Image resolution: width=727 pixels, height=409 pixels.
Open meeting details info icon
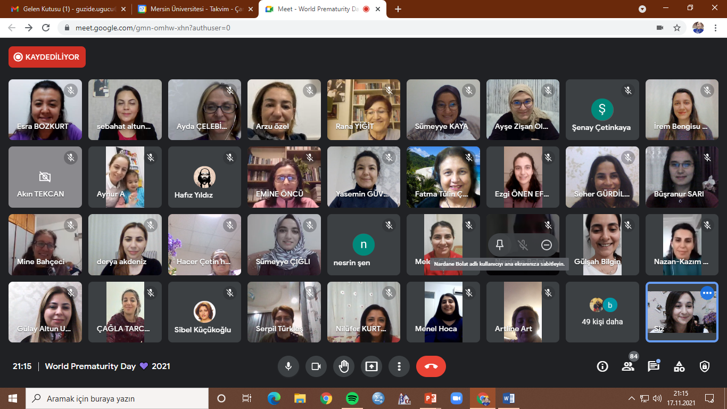[602, 366]
